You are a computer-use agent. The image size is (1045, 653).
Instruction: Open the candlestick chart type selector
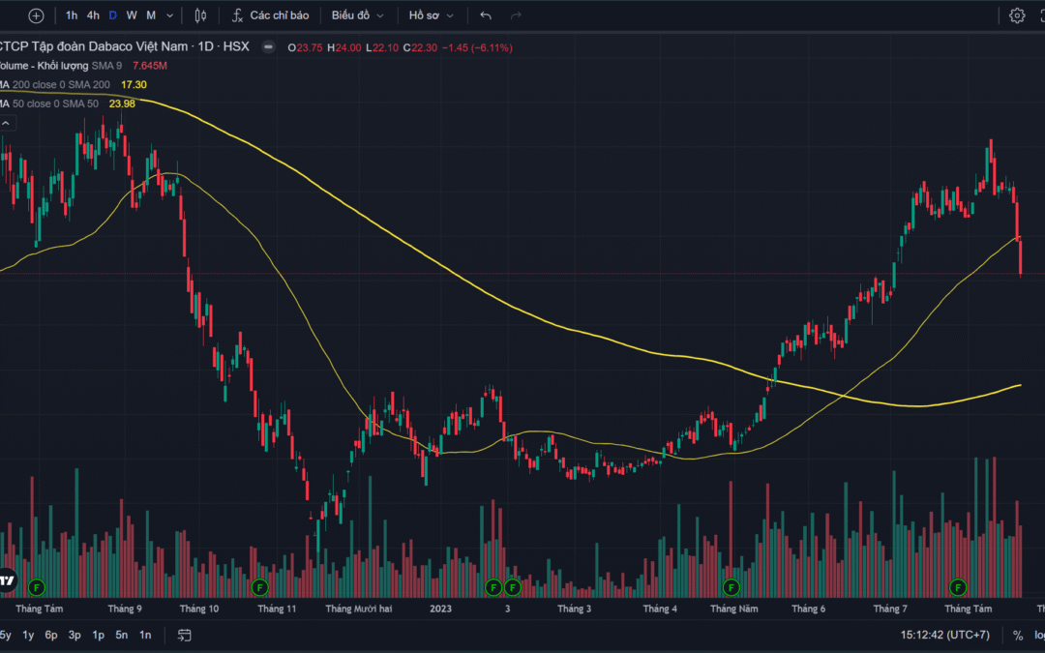200,15
